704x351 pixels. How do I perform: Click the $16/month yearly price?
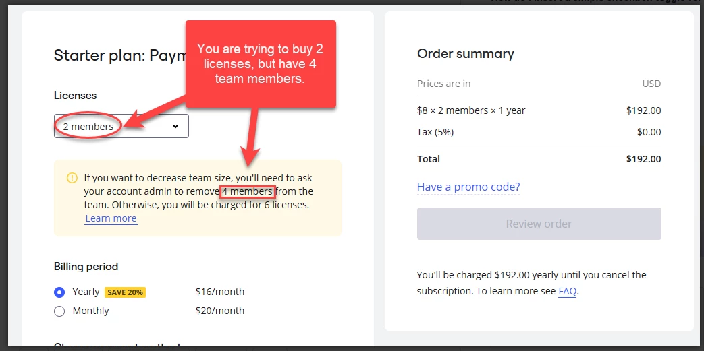[x=220, y=292]
